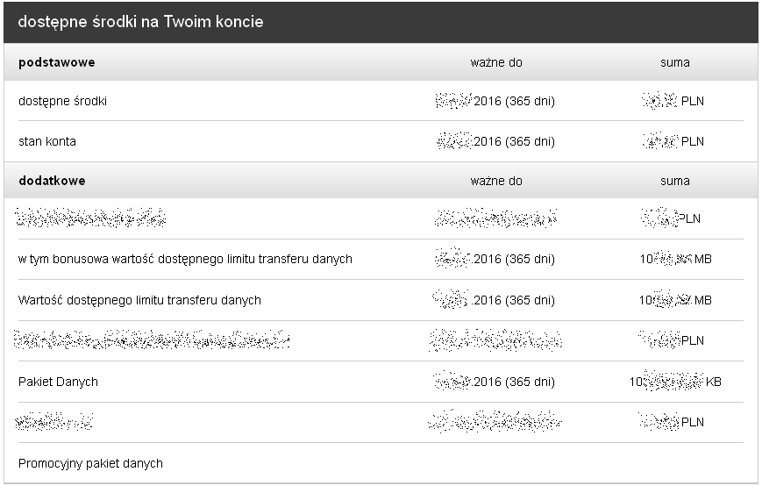
Task: Select the "podstawowe" section heading
Action: (x=57, y=63)
